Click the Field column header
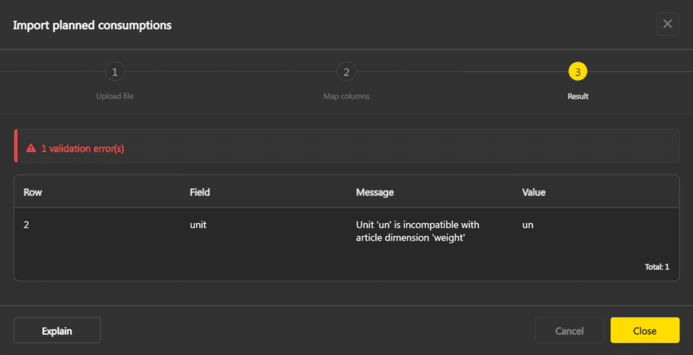This screenshot has height=355, width=693. point(200,192)
